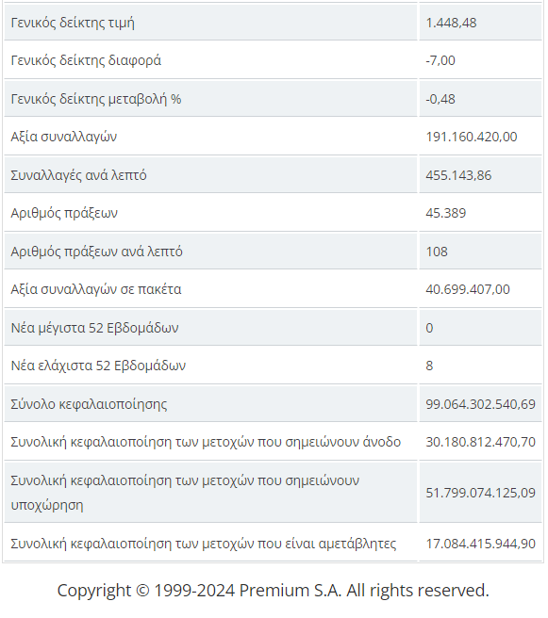
Task: Select the value 191.160.420,00
Action: (x=471, y=137)
